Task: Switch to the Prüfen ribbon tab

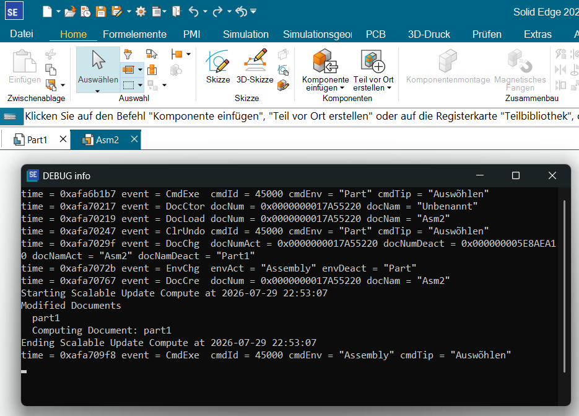Action: (x=487, y=34)
